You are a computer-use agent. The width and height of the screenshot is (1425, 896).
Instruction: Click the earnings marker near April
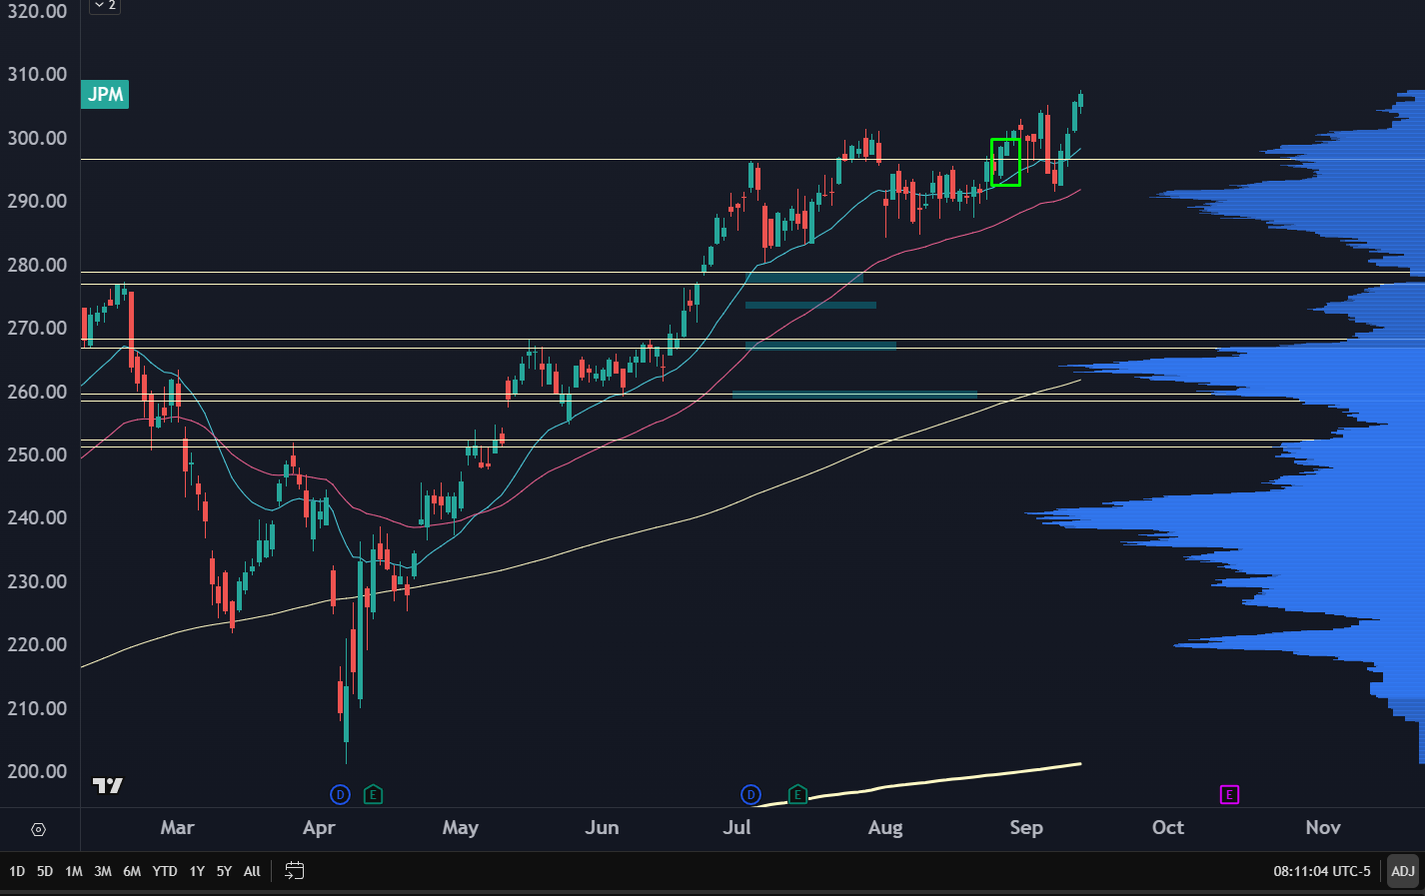coord(373,795)
